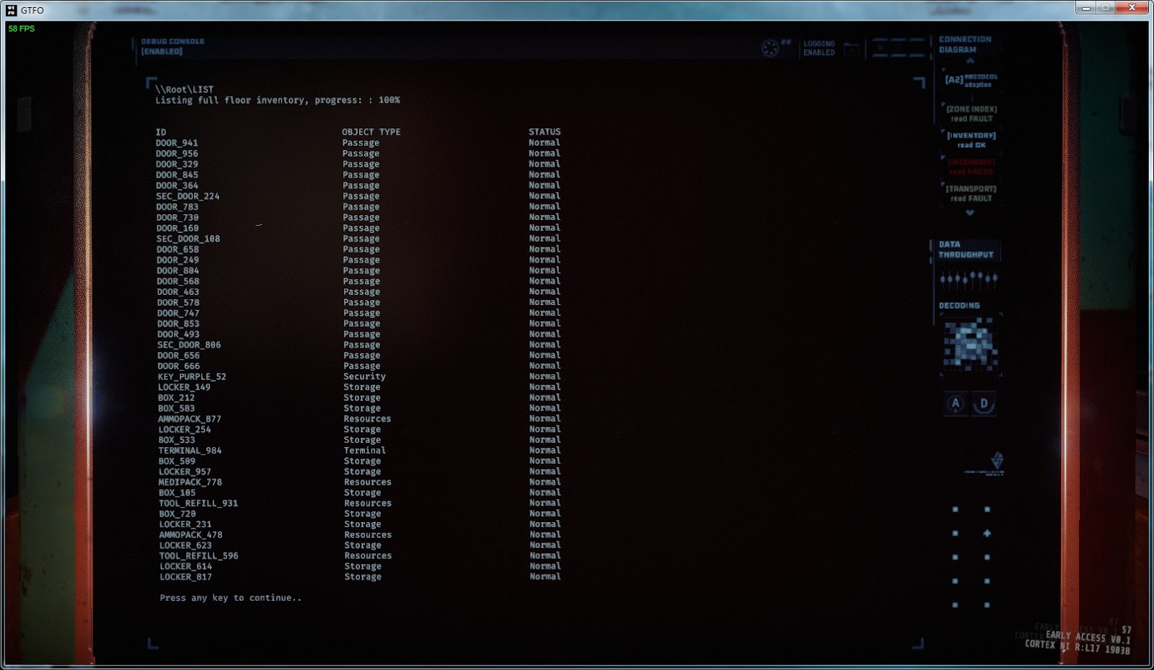Click the Decoding pixel pattern display

click(971, 344)
